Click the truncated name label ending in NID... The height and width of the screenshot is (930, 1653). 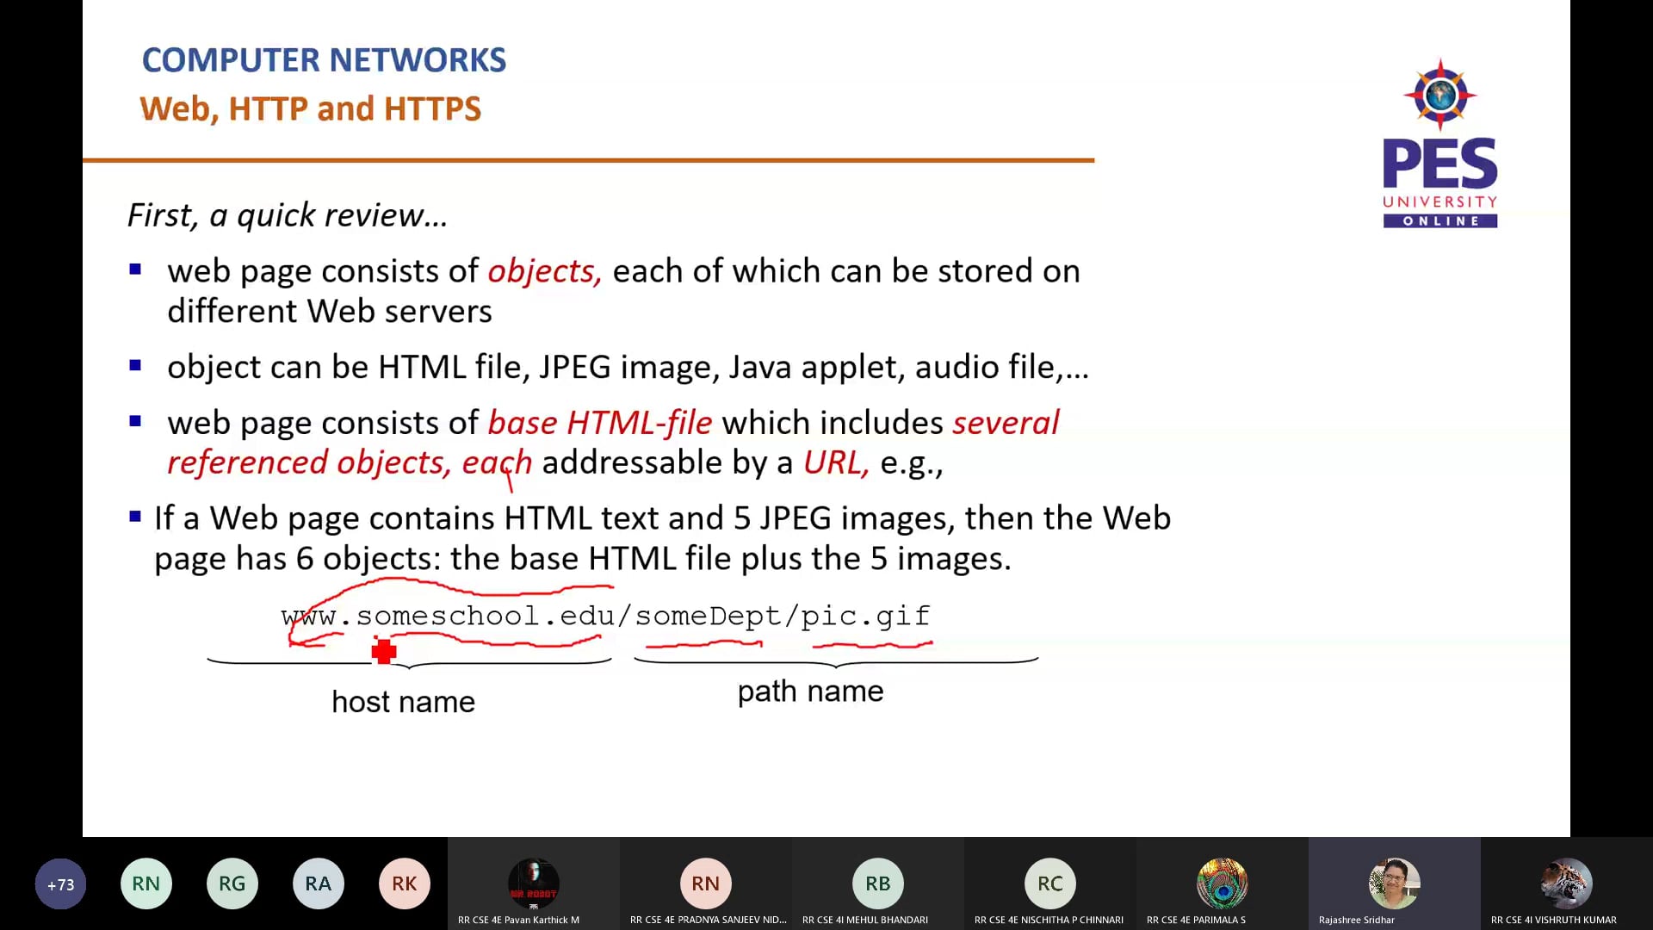tap(708, 920)
